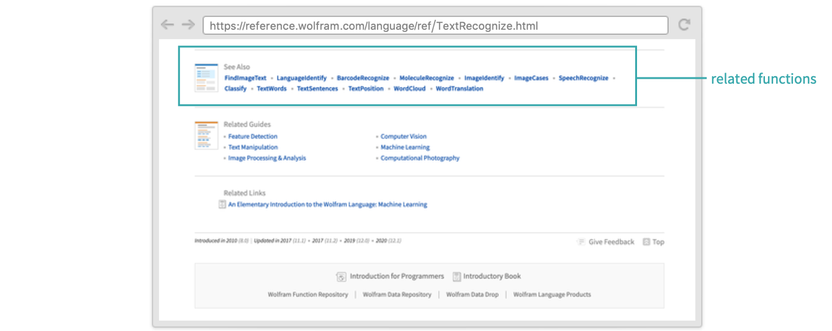Go to the SpeechRecognize reference page
The height and width of the screenshot is (331, 832).
click(583, 78)
